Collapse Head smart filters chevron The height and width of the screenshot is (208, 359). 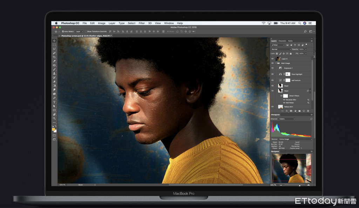coord(310,91)
